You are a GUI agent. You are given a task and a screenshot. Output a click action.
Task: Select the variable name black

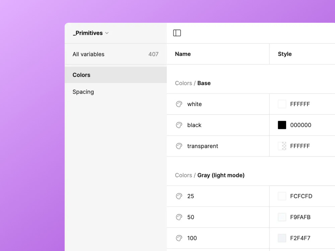coord(194,125)
